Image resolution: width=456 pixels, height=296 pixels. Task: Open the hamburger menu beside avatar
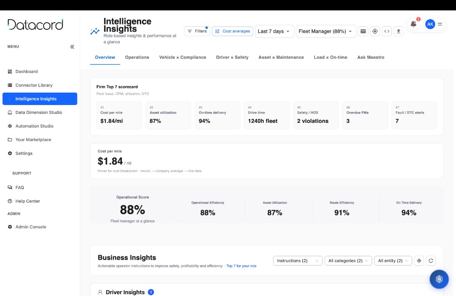point(440,24)
